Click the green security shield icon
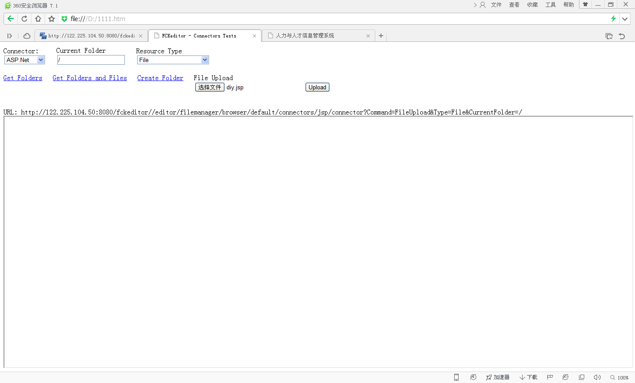The image size is (635, 383). coord(64,18)
